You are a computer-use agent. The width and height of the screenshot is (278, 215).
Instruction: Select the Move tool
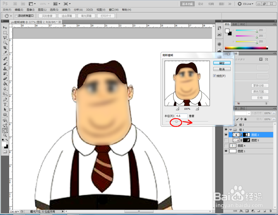(5, 28)
